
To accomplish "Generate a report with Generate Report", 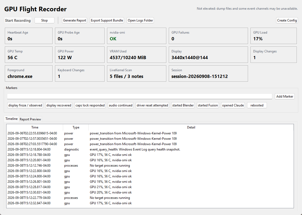I will pyautogui.click(x=74, y=20).
